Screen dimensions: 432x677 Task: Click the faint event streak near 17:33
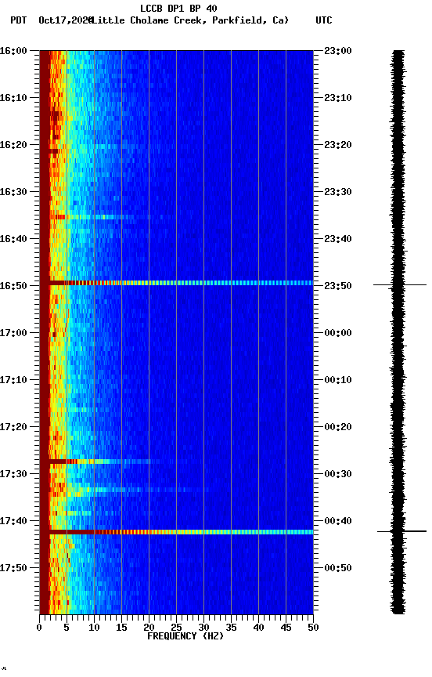point(129,490)
